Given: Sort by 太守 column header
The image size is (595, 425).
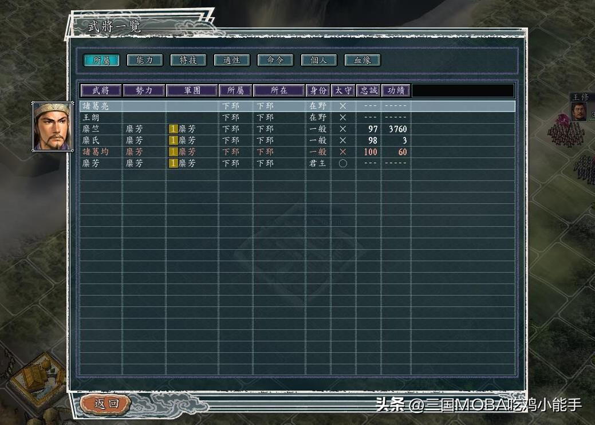Looking at the screenshot, I should (x=343, y=90).
